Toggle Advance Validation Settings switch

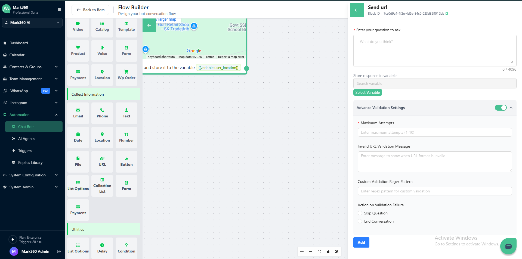click(501, 108)
